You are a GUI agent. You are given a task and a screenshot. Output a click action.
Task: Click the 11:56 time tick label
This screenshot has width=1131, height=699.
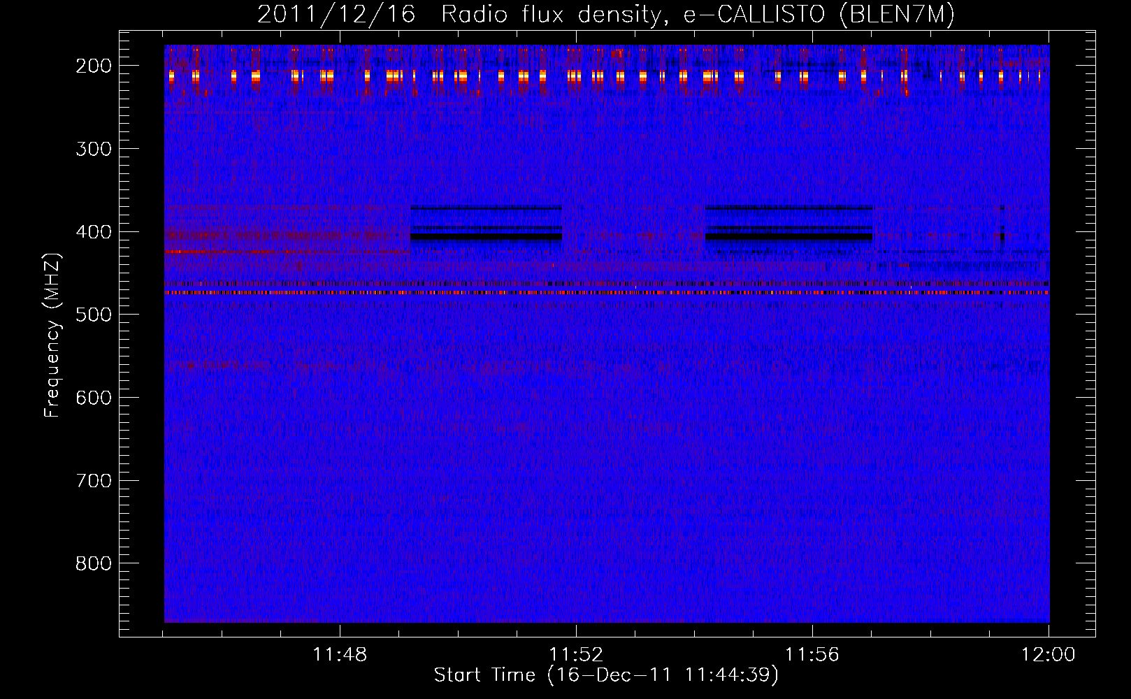pyautogui.click(x=812, y=655)
